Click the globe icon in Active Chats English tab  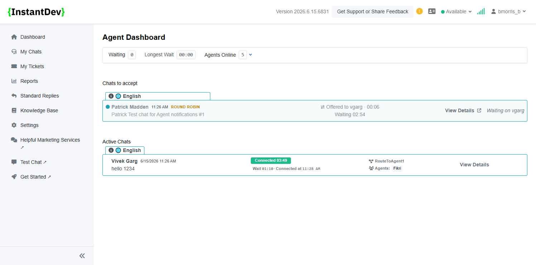(118, 150)
